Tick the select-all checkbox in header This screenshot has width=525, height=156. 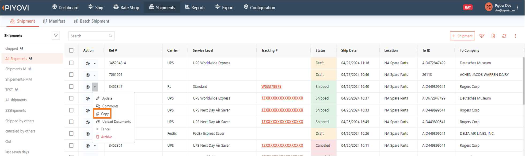[x=71, y=50]
